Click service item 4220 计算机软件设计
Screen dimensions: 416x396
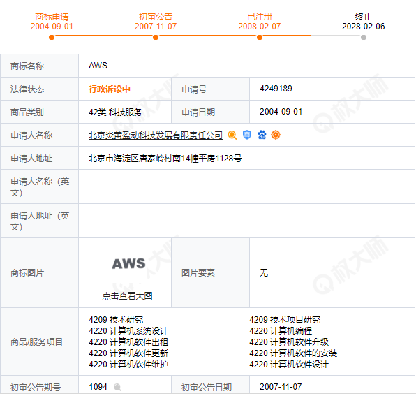[x=289, y=365]
